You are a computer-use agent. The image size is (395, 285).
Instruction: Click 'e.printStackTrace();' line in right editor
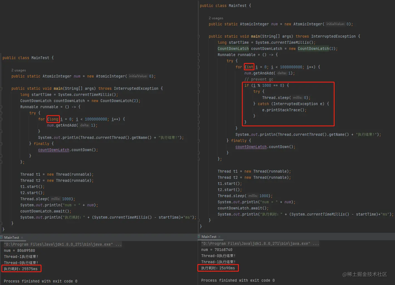pyautogui.click(x=284, y=110)
